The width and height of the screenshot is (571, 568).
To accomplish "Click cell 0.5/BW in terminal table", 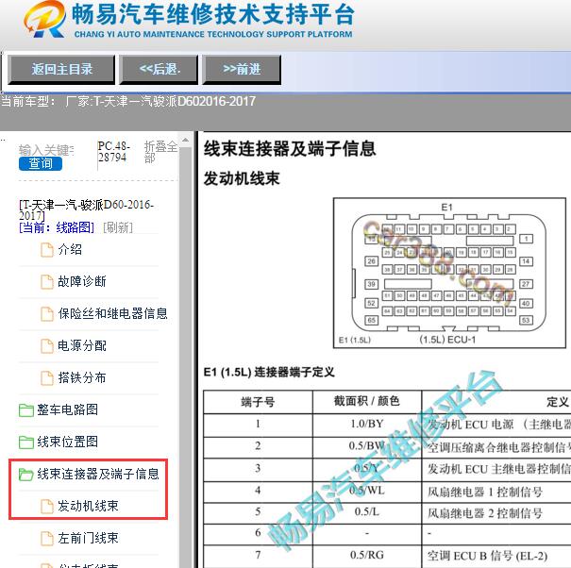I will pos(367,445).
